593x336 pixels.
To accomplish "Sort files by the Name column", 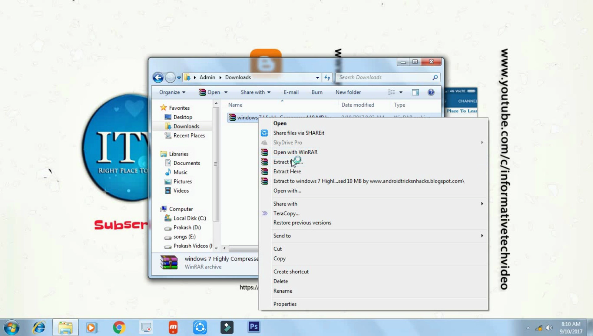I will tap(235, 105).
